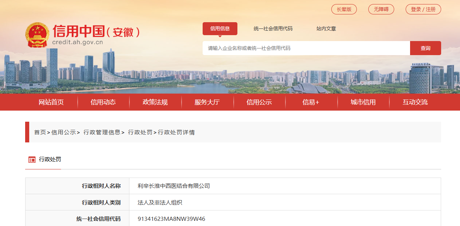This screenshot has width=460, height=226.
Task: Open the 长辈版 elder-friendly version
Action: [x=344, y=9]
